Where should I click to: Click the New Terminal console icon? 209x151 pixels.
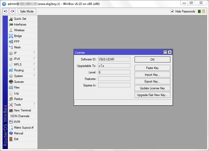point(11,110)
